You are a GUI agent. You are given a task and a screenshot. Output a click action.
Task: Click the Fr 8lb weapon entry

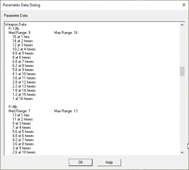pyautogui.click(x=13, y=107)
